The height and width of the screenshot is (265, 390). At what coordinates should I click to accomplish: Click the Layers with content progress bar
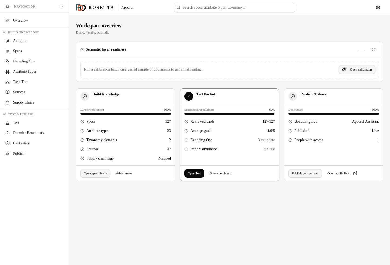[x=126, y=114]
